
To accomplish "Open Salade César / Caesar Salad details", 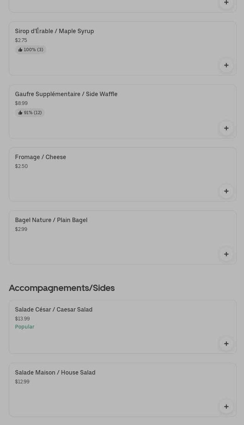I will click(x=54, y=310).
